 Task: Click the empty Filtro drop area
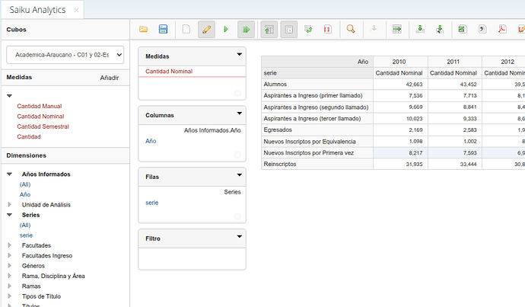(192, 259)
